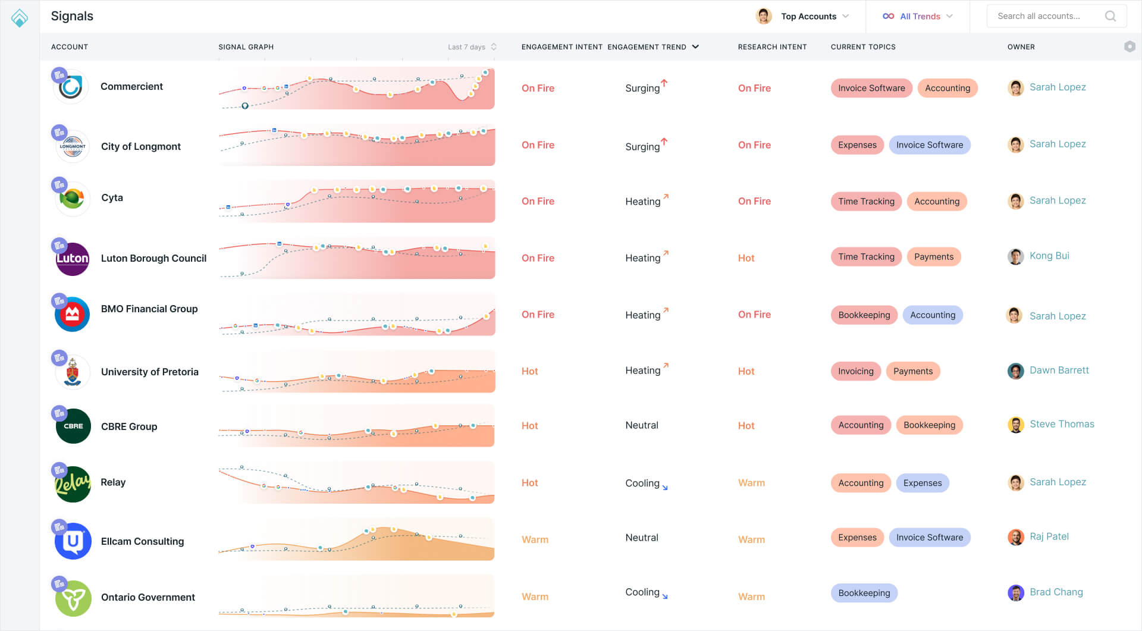This screenshot has width=1142, height=631.
Task: Open the column settings hexagon icon
Action: [x=1130, y=46]
